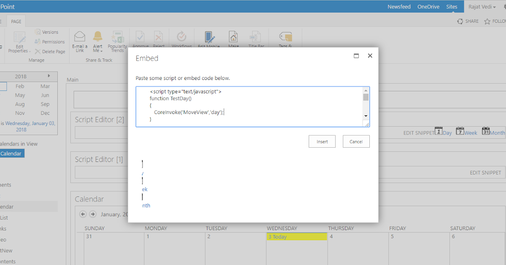Open the Alert Me dropdown
Viewport: 506px width, 265px height.
click(97, 41)
